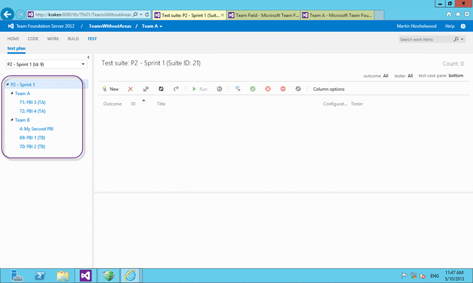Select suite 69: PBI 1 (TB)

[33, 137]
